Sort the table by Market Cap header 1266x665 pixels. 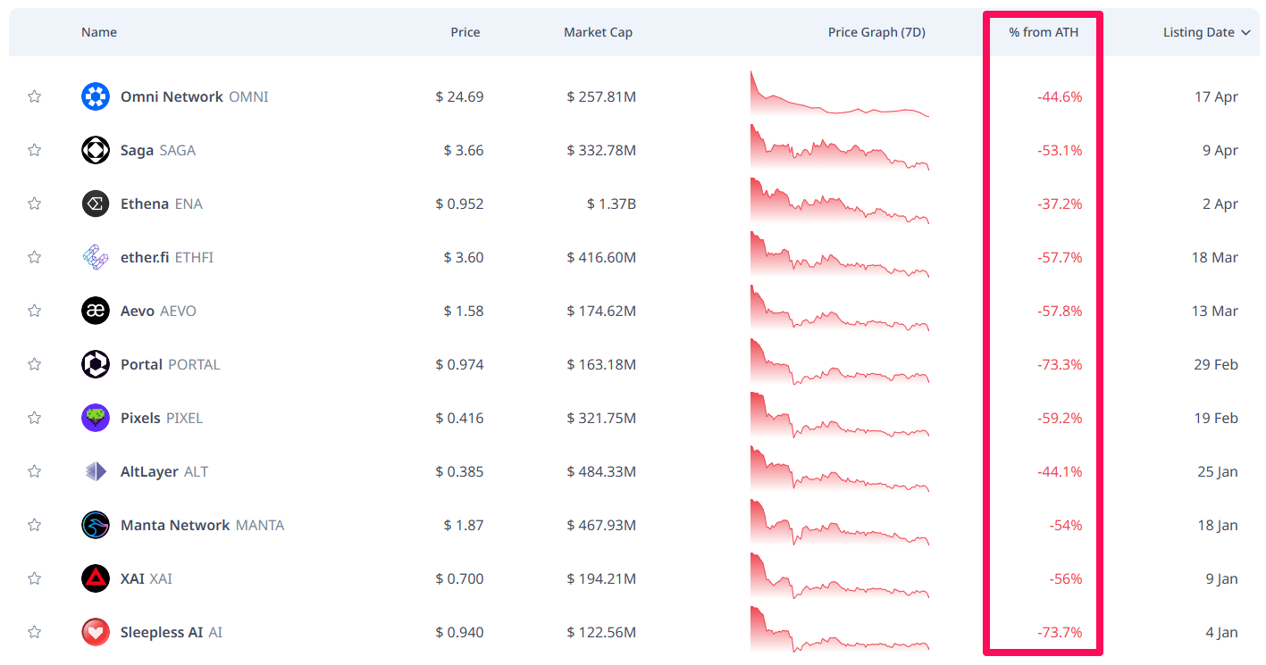598,33
